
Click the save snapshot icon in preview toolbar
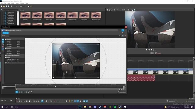135,10
